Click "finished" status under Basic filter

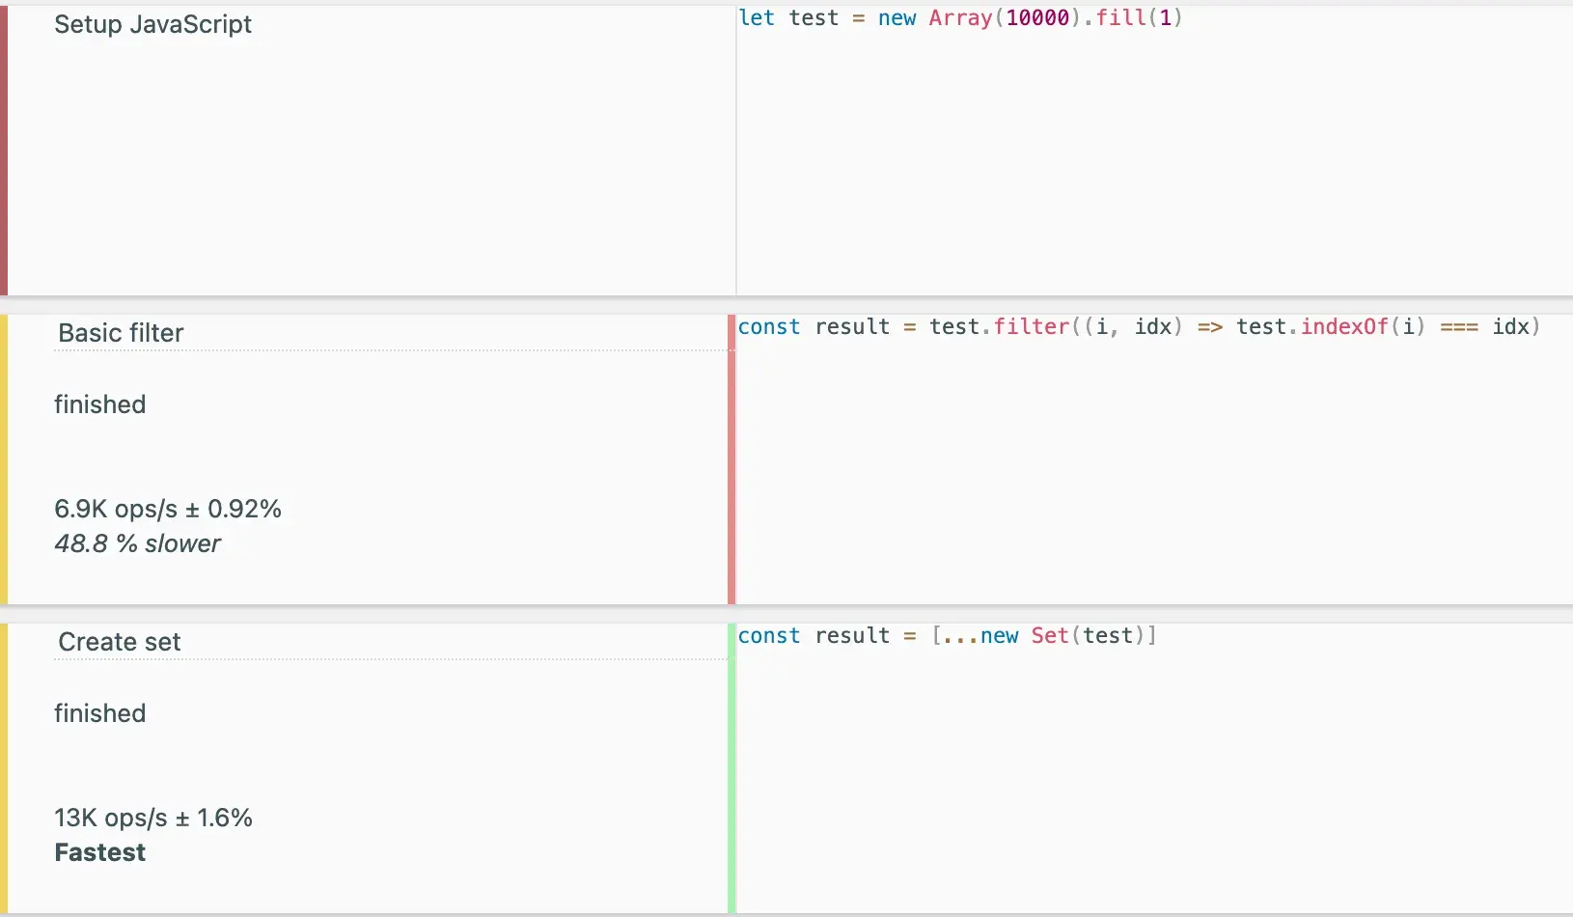(100, 404)
